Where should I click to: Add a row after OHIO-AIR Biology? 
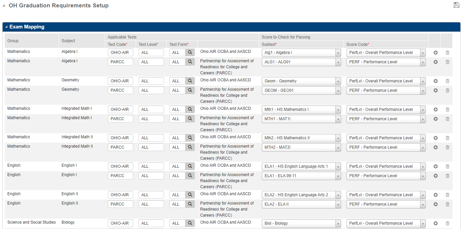point(436,223)
